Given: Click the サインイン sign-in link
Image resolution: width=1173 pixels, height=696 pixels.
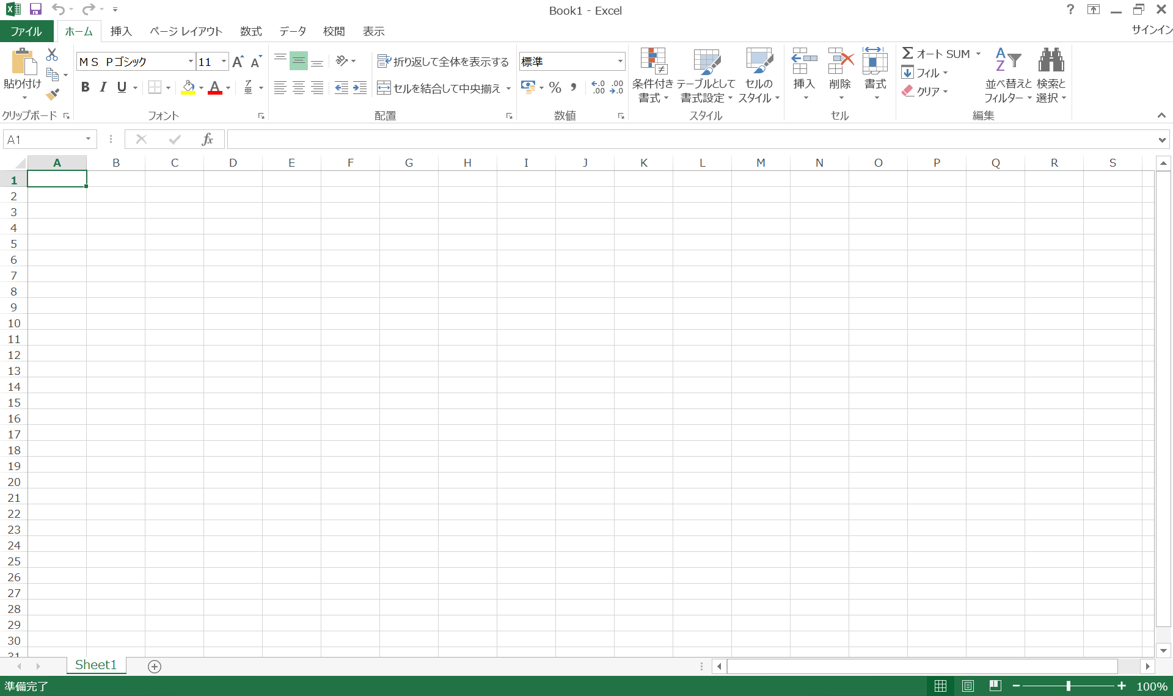Looking at the screenshot, I should coord(1151,30).
